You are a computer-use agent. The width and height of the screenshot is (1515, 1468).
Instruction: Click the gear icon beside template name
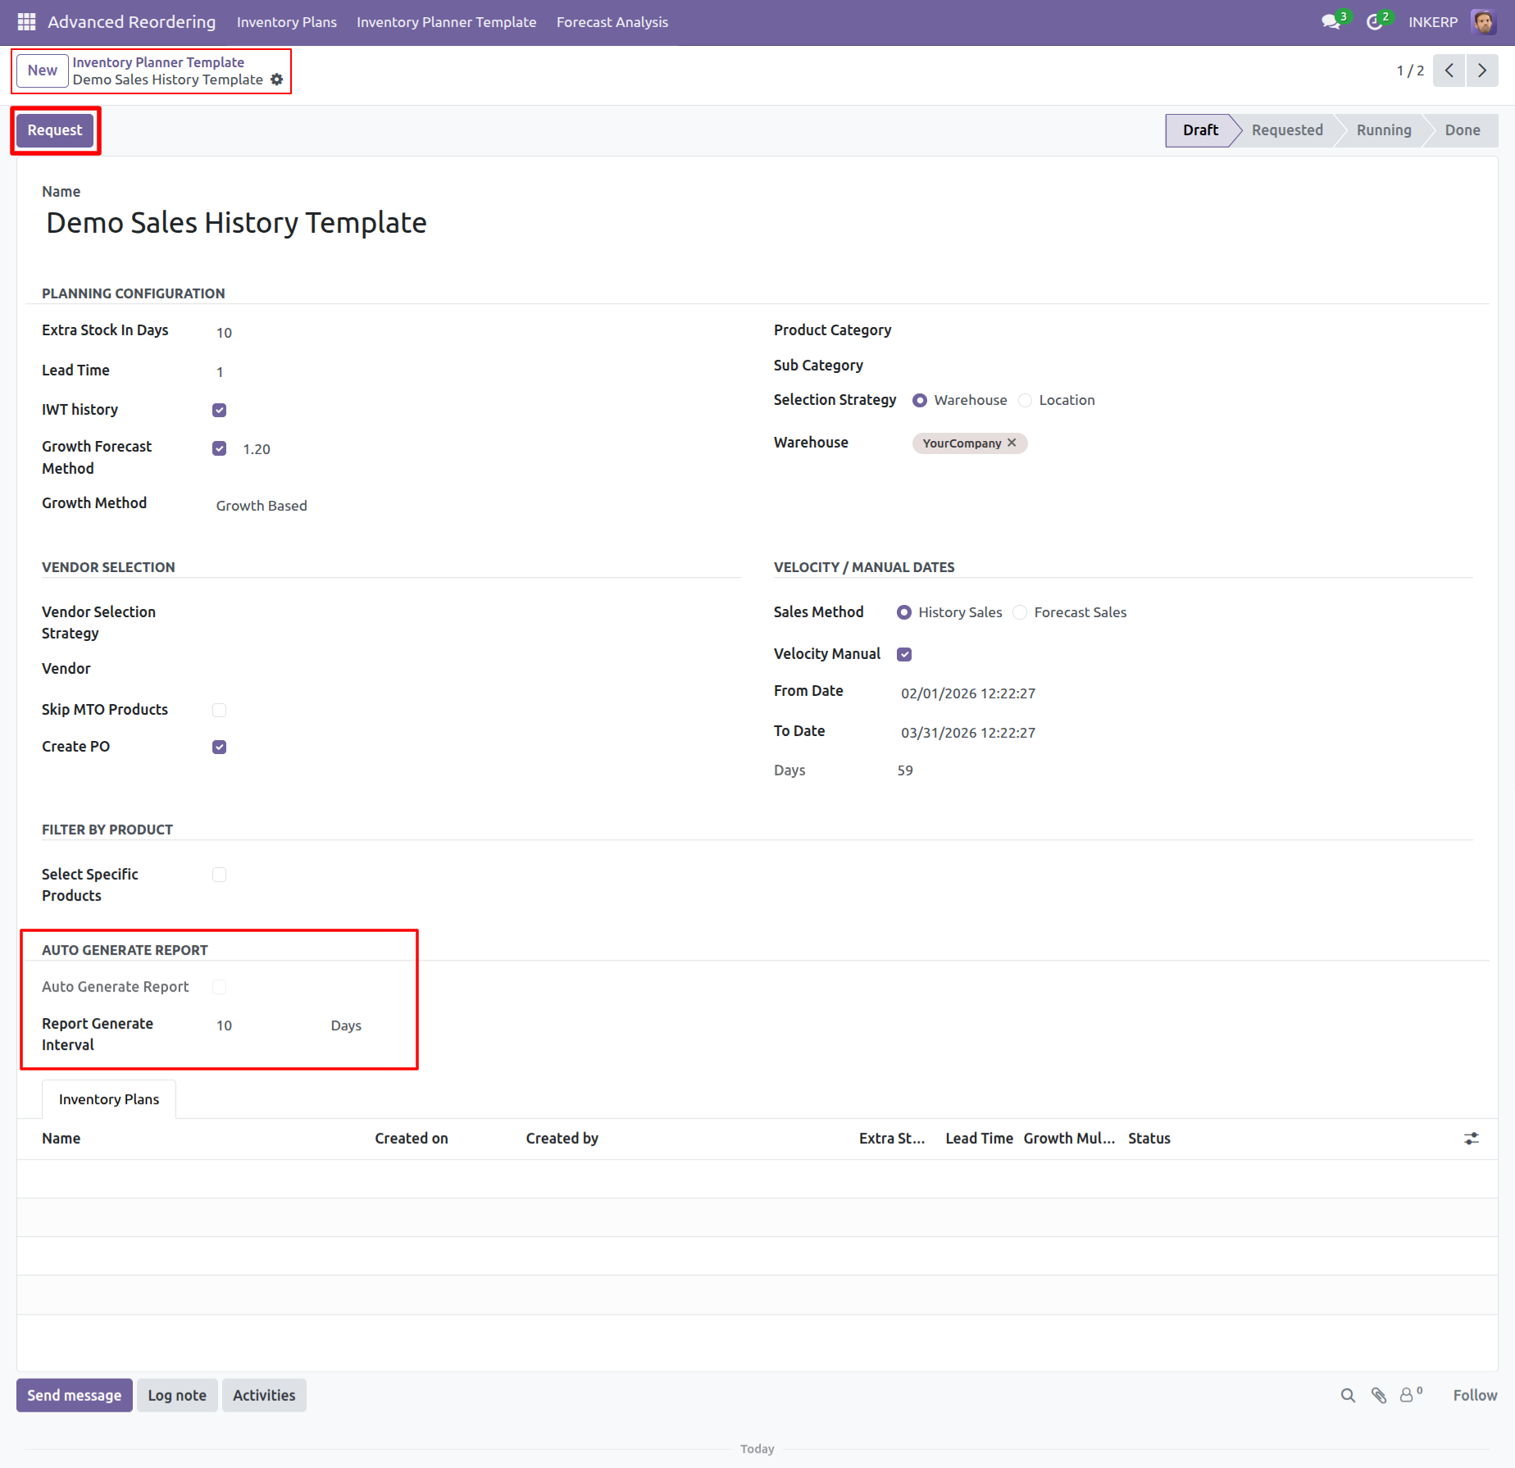(277, 80)
